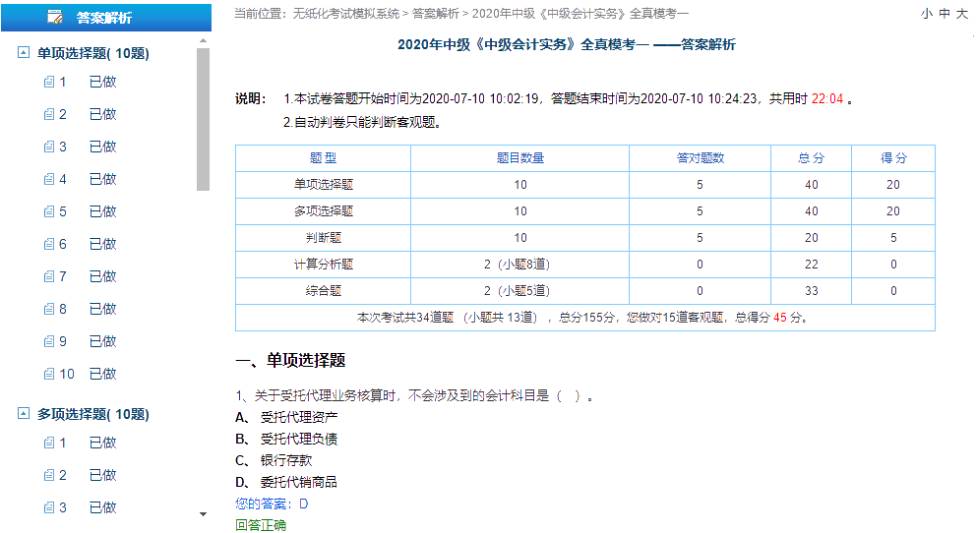Click option D 委托代销商品
Screen dimensions: 976x533
coord(286,482)
